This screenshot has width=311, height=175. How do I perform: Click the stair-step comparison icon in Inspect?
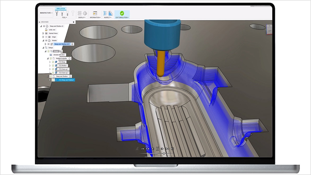(x=110, y=13)
